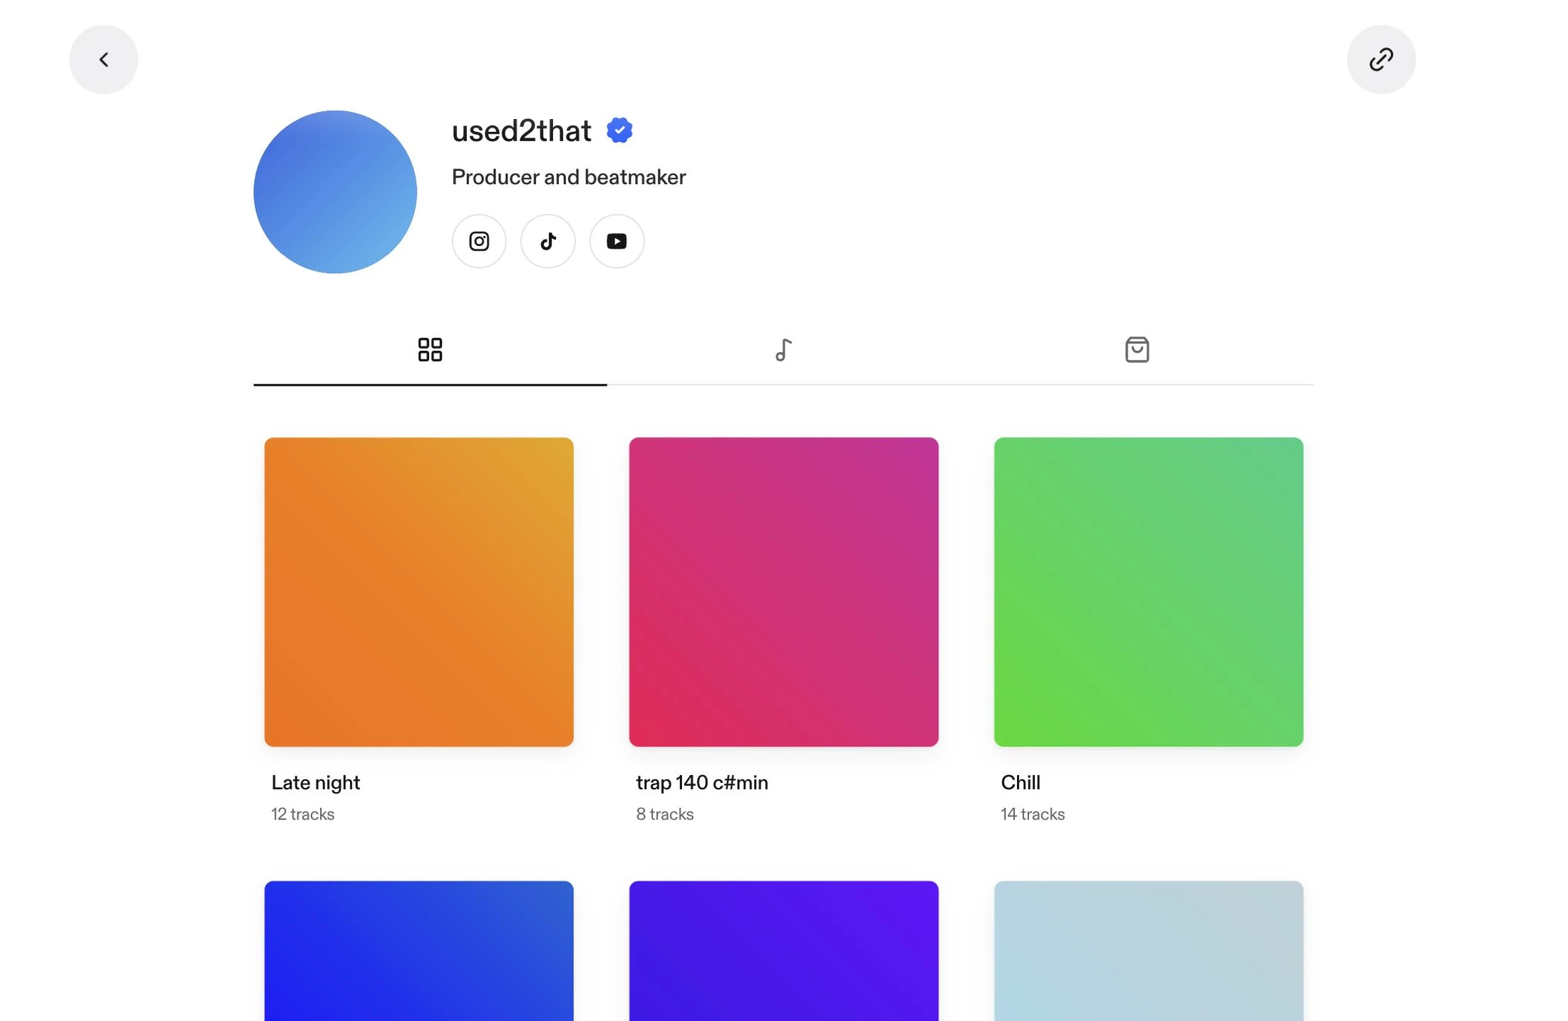
Task: Open the orange Late night cover
Action: [419, 592]
